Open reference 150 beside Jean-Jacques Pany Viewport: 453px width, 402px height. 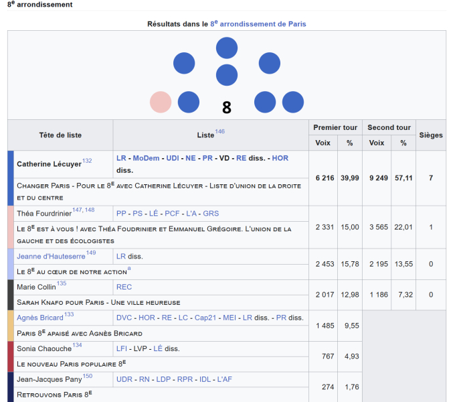(x=88, y=377)
